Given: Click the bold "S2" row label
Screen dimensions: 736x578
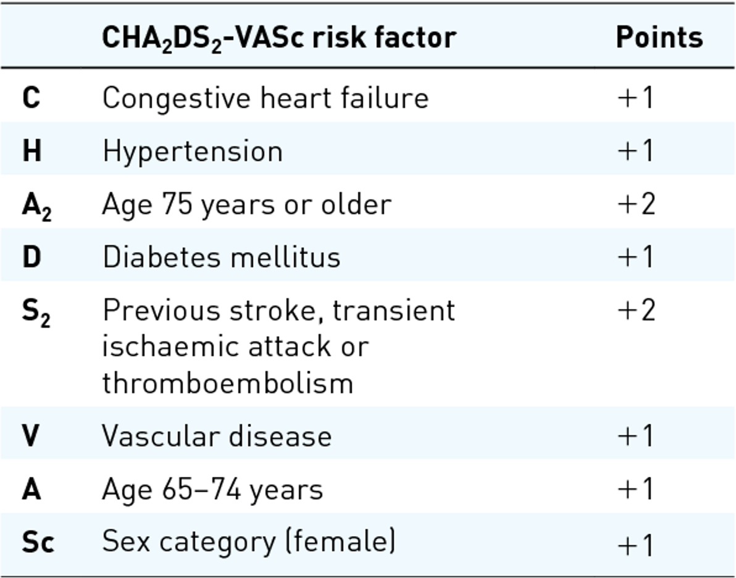Looking at the screenshot, I should [36, 312].
